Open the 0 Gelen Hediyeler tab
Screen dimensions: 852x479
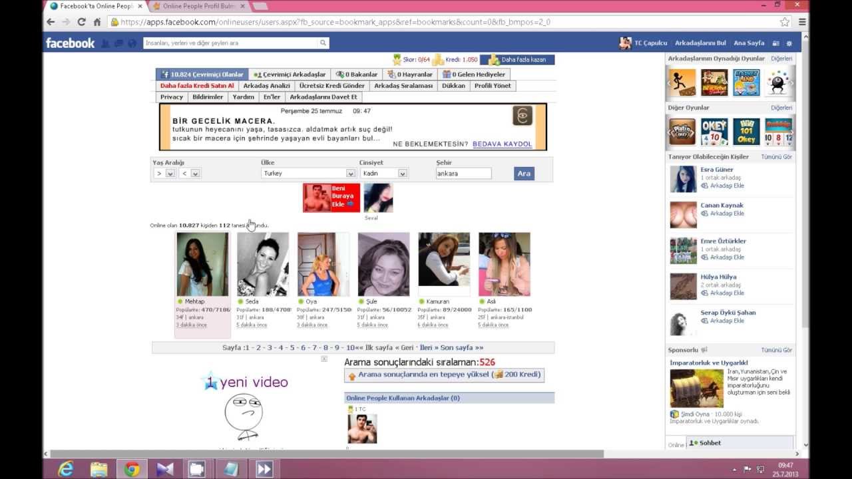click(475, 75)
